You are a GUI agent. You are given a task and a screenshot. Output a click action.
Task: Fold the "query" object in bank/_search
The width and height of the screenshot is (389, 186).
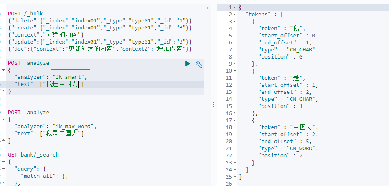click(x=3, y=169)
